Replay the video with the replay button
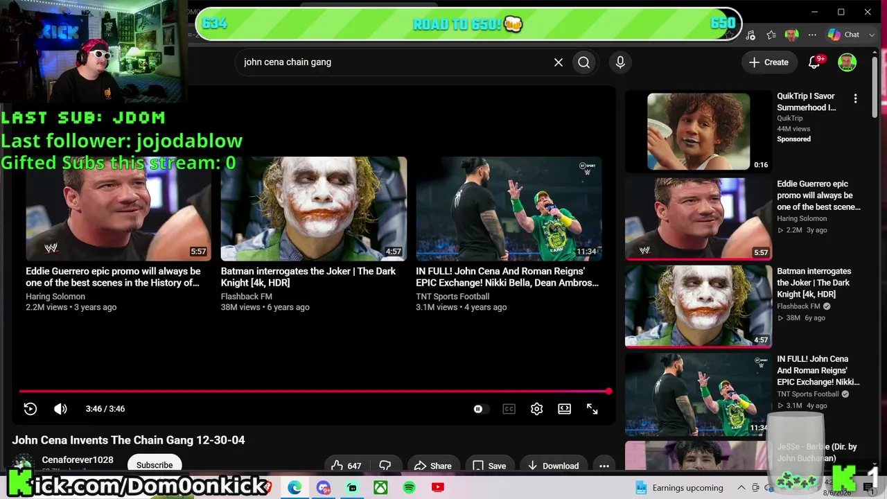The height and width of the screenshot is (499, 887). tap(30, 409)
